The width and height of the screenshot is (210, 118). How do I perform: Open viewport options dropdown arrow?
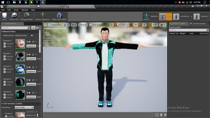[45, 25]
